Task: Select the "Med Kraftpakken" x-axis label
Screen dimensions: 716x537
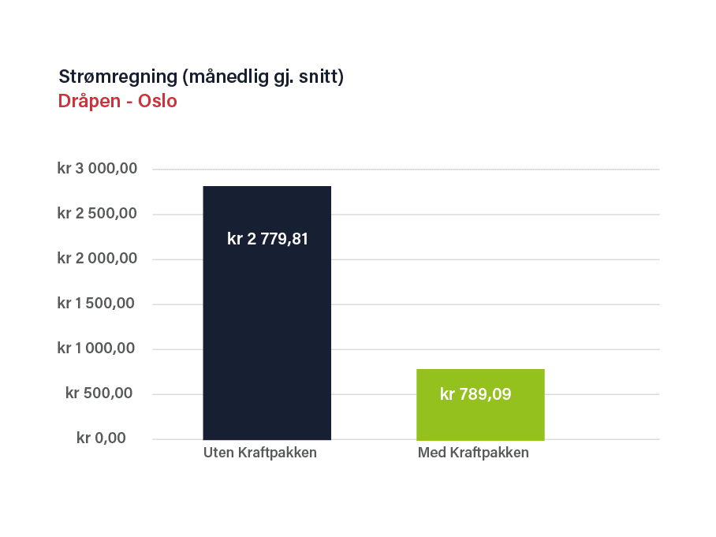Action: click(x=473, y=453)
